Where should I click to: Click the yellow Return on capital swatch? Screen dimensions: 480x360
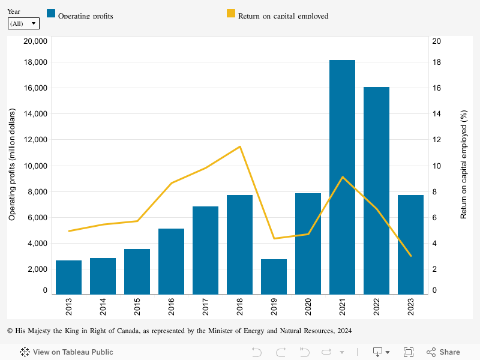pyautogui.click(x=231, y=14)
